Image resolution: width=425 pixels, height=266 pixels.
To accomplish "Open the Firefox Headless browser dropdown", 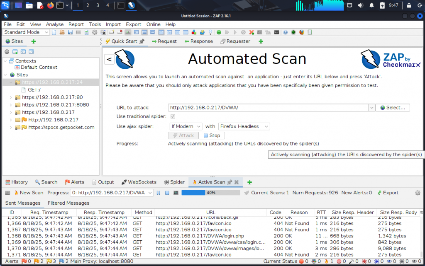I will click(x=244, y=126).
